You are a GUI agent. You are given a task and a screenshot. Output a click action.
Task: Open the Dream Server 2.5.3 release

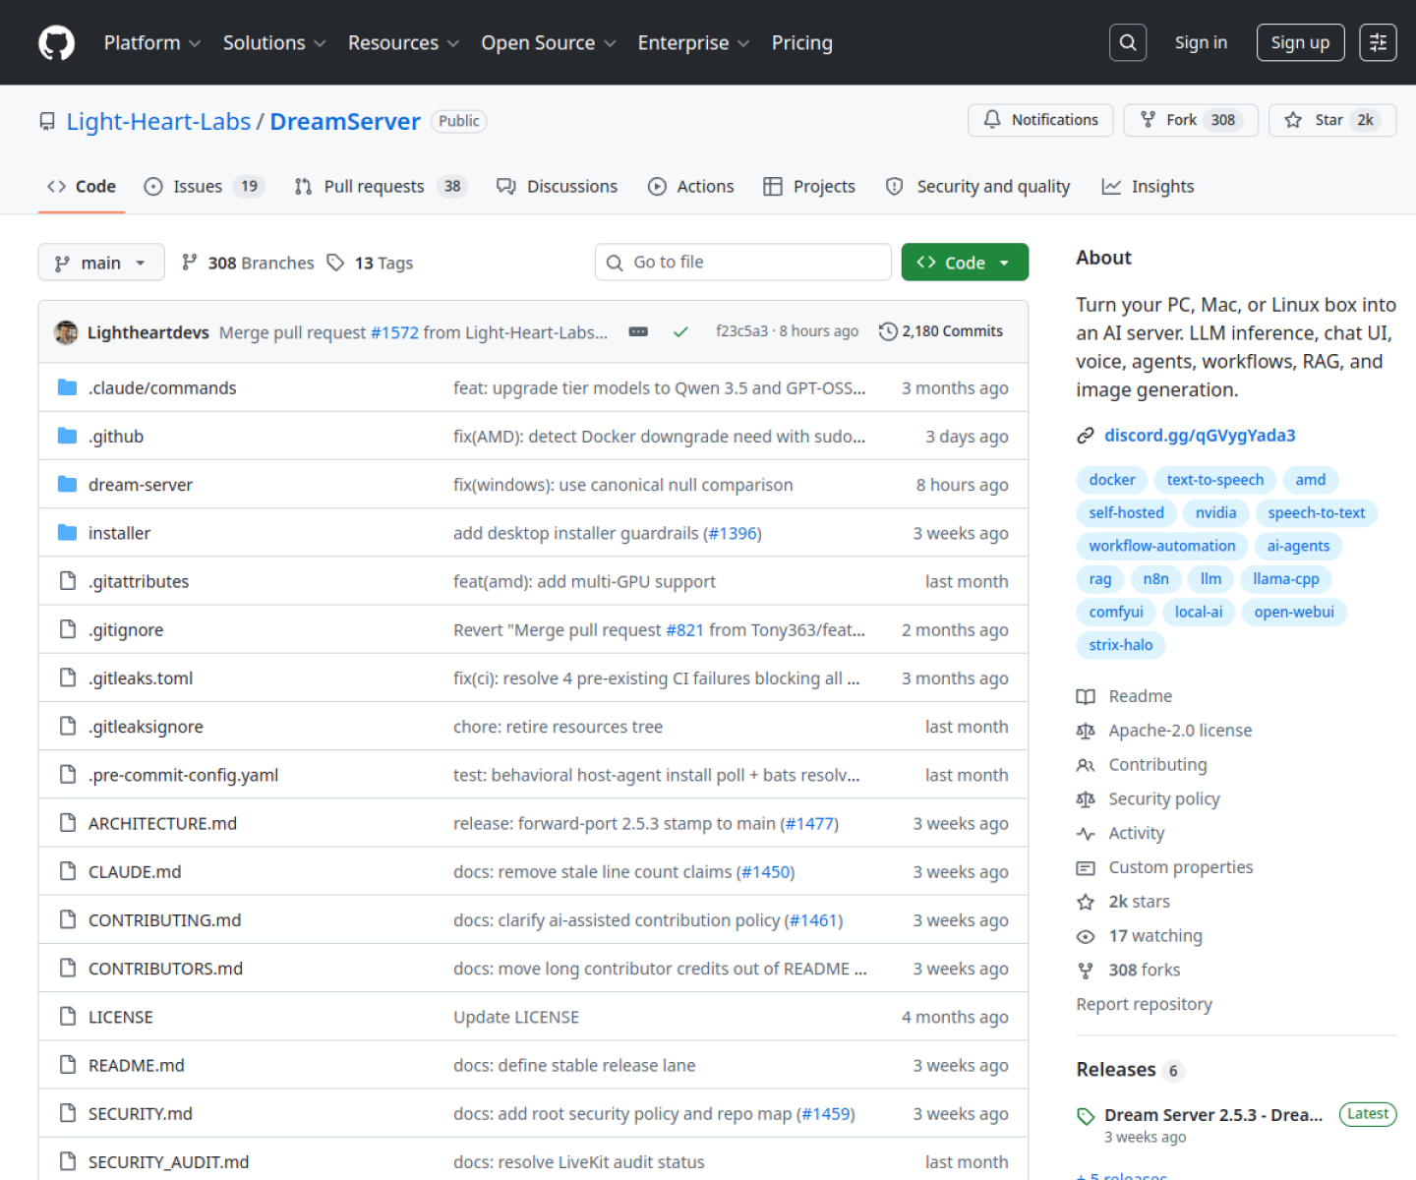tap(1212, 1115)
